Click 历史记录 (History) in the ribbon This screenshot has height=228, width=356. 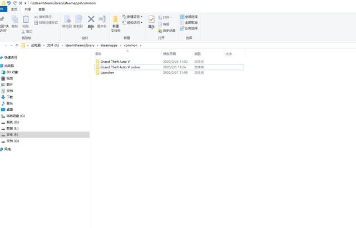tap(167, 31)
